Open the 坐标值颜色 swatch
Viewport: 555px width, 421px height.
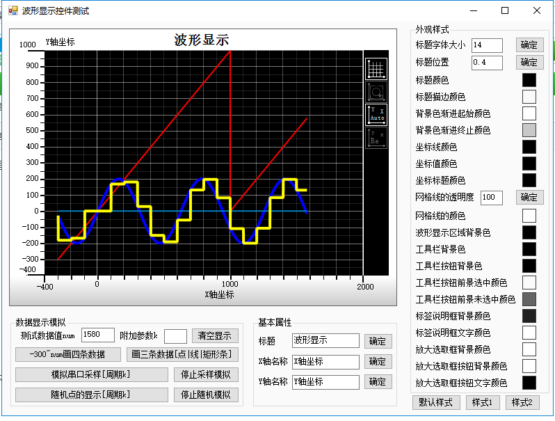click(529, 164)
